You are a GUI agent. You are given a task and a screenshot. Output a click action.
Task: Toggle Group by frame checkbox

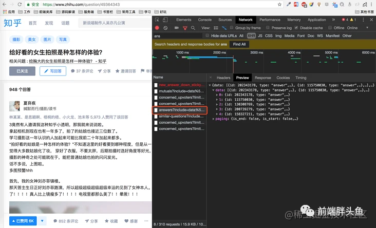[231, 28]
